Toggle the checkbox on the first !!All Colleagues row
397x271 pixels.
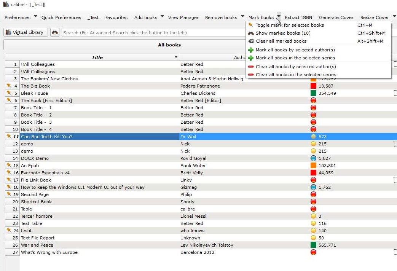(x=395, y=64)
